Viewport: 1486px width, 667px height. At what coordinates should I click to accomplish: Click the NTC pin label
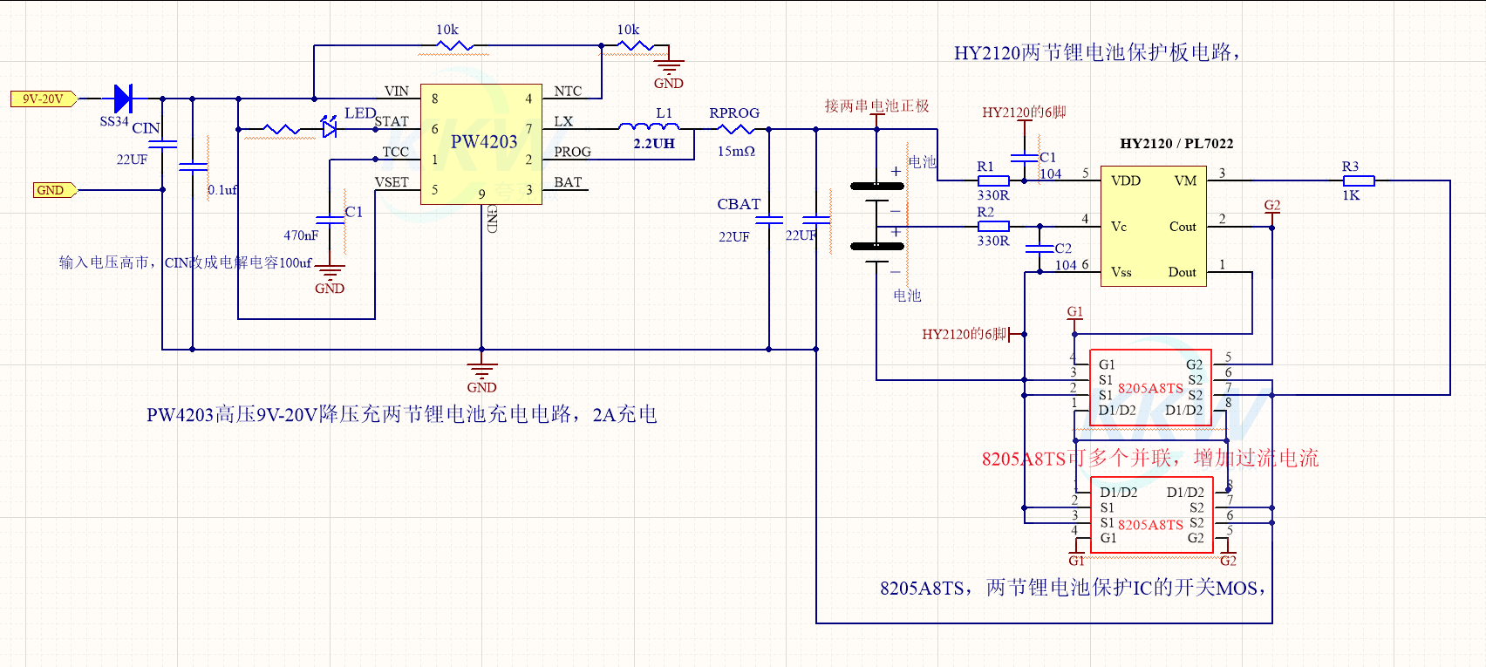click(568, 91)
